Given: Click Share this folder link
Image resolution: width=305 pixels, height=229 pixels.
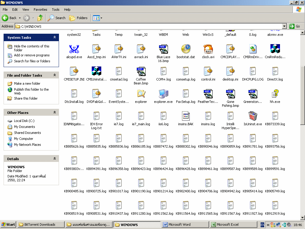Looking at the screenshot, I should (x=26, y=98).
